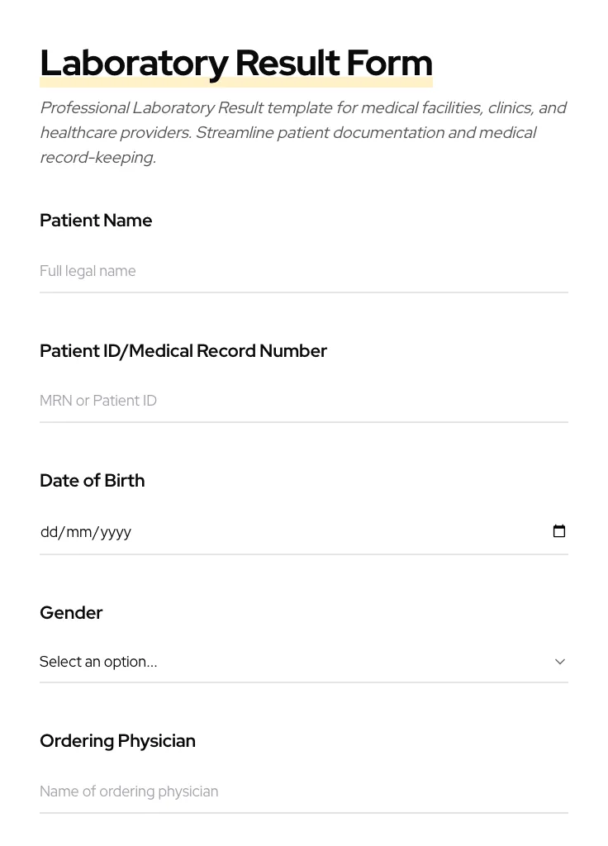Click the month 'mm' date segment
This screenshot has height=846, width=608.
(x=78, y=532)
